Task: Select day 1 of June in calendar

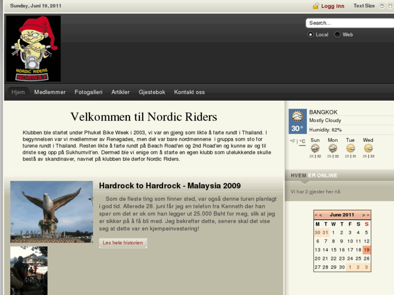Action: coord(333,233)
